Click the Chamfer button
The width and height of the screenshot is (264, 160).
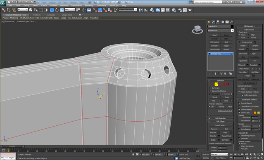(213, 136)
